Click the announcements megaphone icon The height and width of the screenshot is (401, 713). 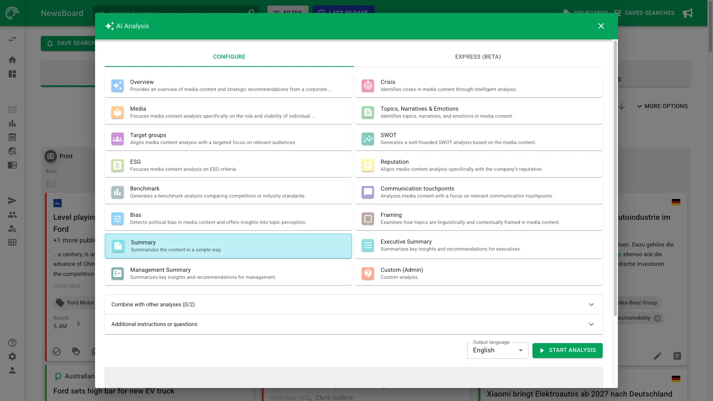coord(688,13)
